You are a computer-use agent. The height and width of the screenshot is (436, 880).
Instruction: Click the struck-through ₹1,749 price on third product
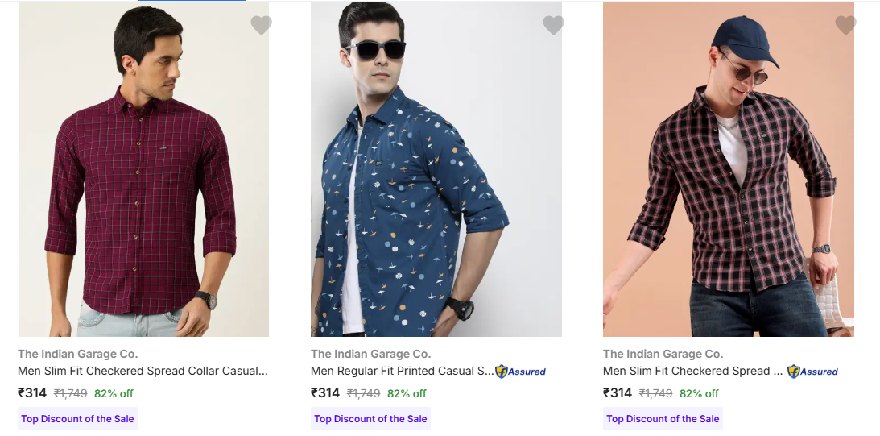pos(655,394)
